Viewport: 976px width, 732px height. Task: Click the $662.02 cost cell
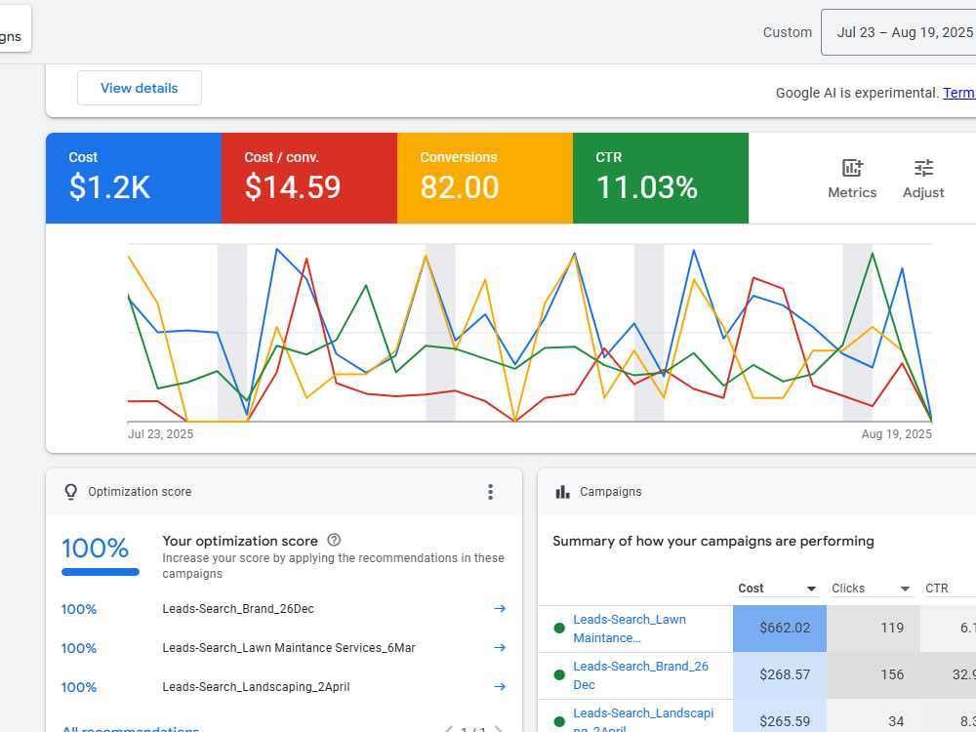[780, 629]
